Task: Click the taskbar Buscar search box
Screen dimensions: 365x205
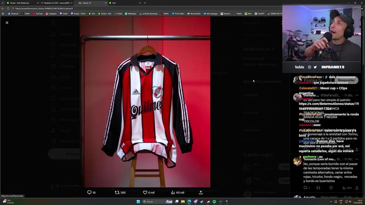Action: point(158,202)
